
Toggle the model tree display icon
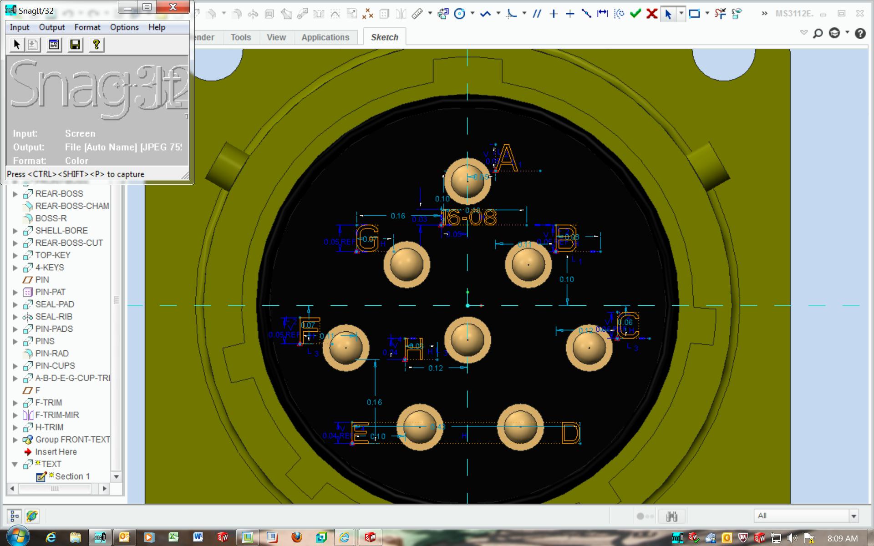click(x=14, y=516)
